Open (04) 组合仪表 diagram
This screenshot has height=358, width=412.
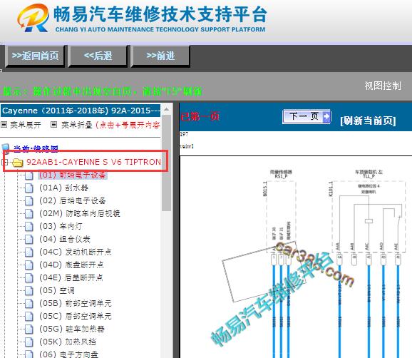coord(65,239)
